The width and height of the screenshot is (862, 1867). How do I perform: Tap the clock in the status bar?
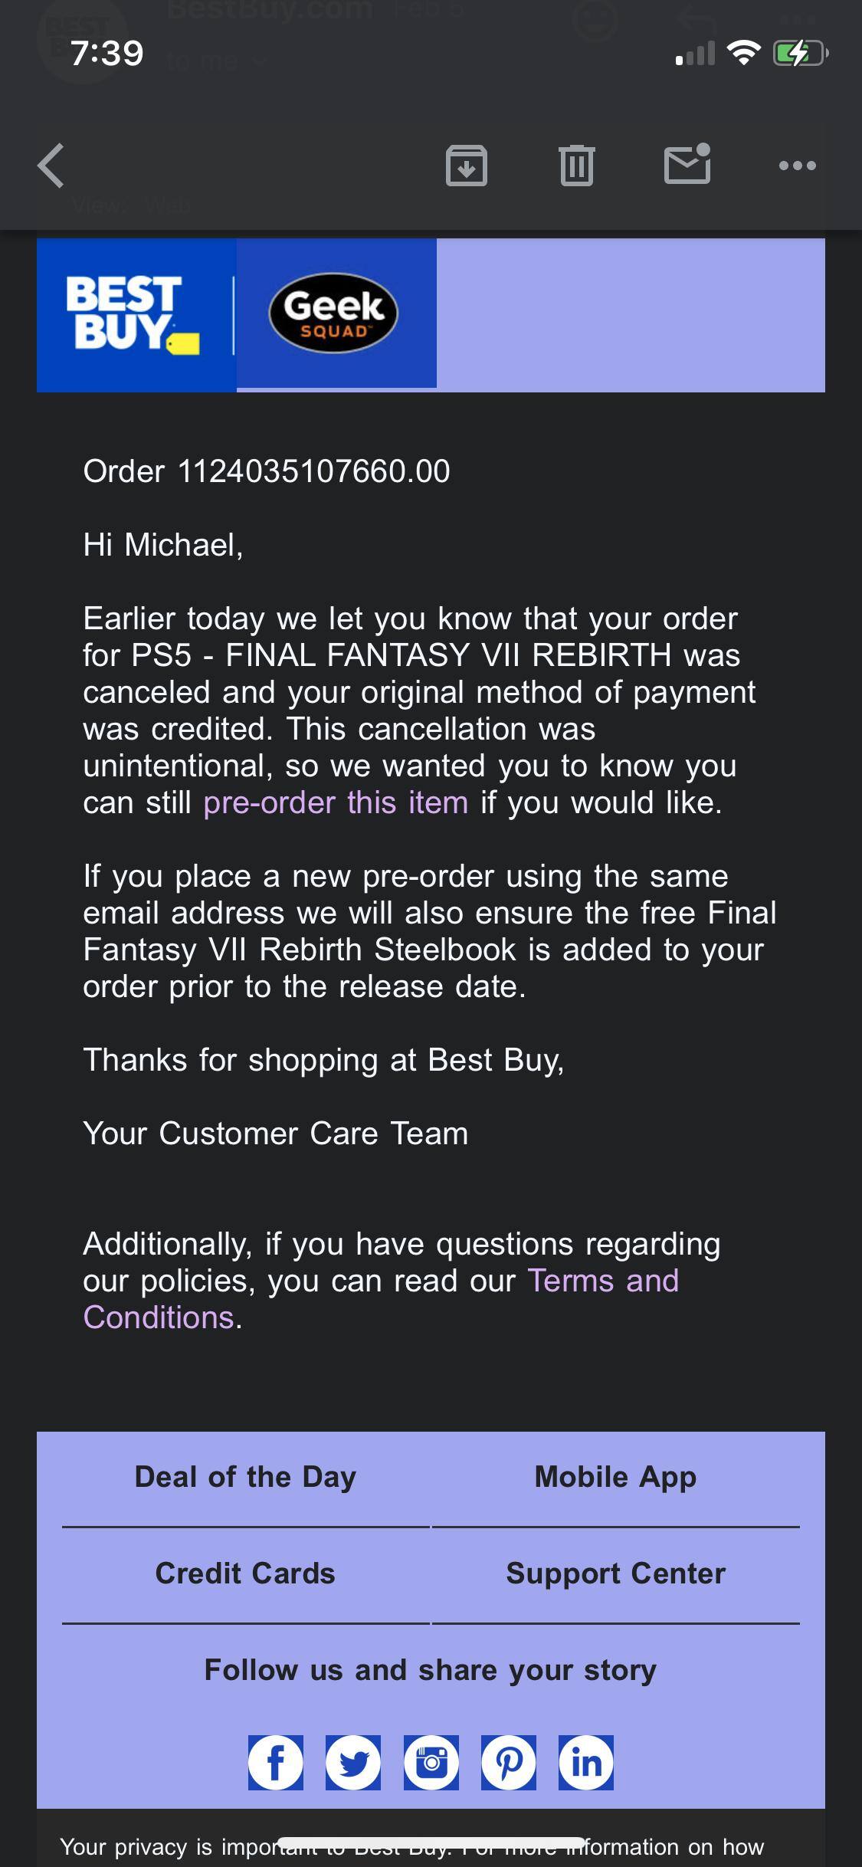(x=107, y=54)
